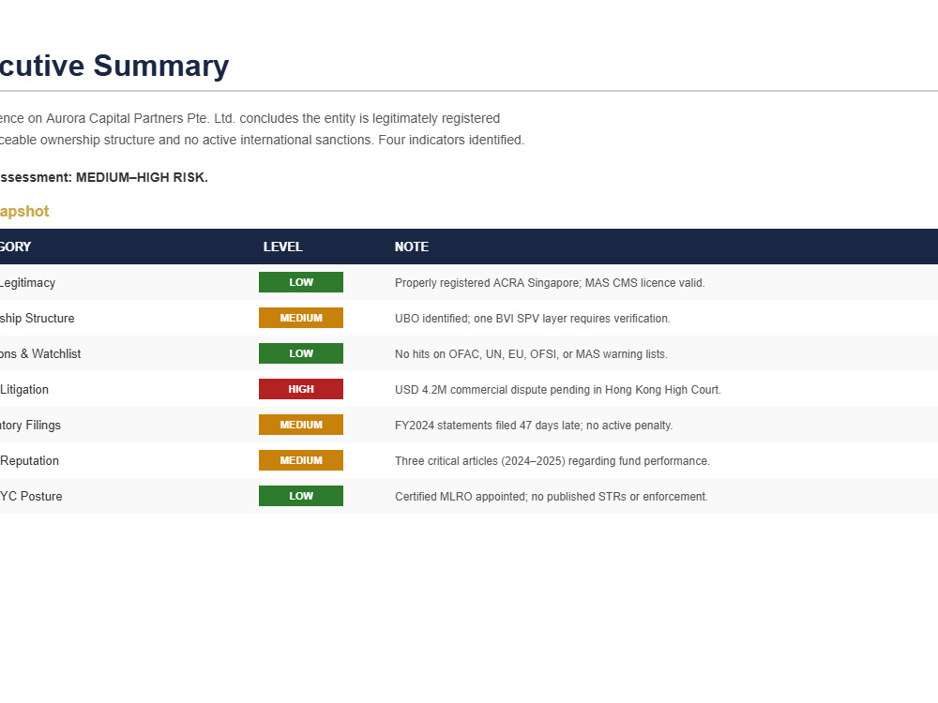Click the YC Posture category cell
This screenshot has width=938, height=703.
(x=31, y=497)
